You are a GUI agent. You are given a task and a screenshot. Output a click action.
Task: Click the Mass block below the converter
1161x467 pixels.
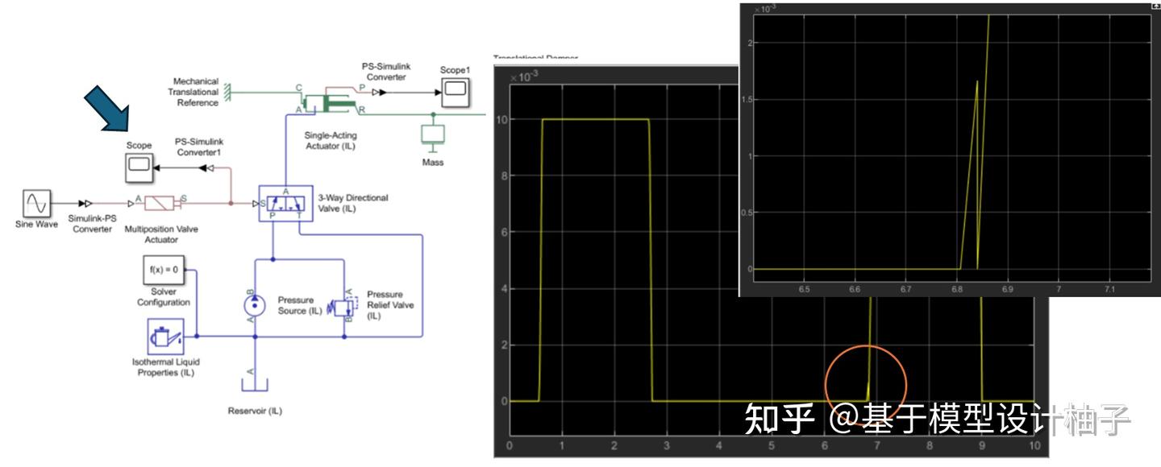(432, 134)
